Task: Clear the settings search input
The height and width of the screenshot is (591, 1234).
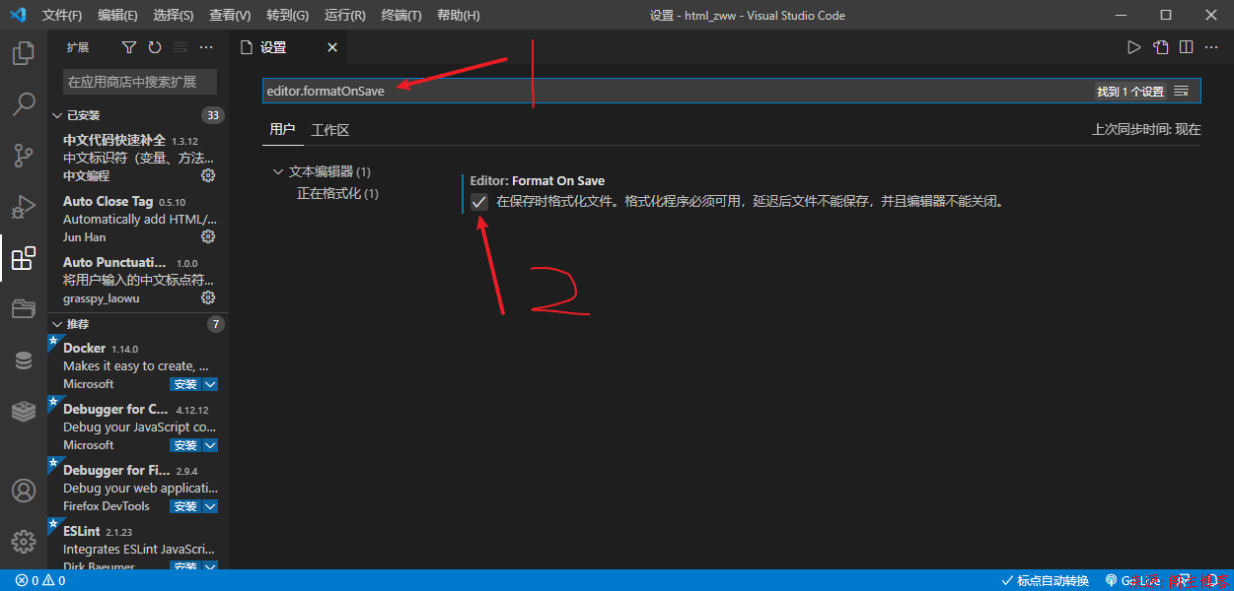Action: tap(1182, 91)
